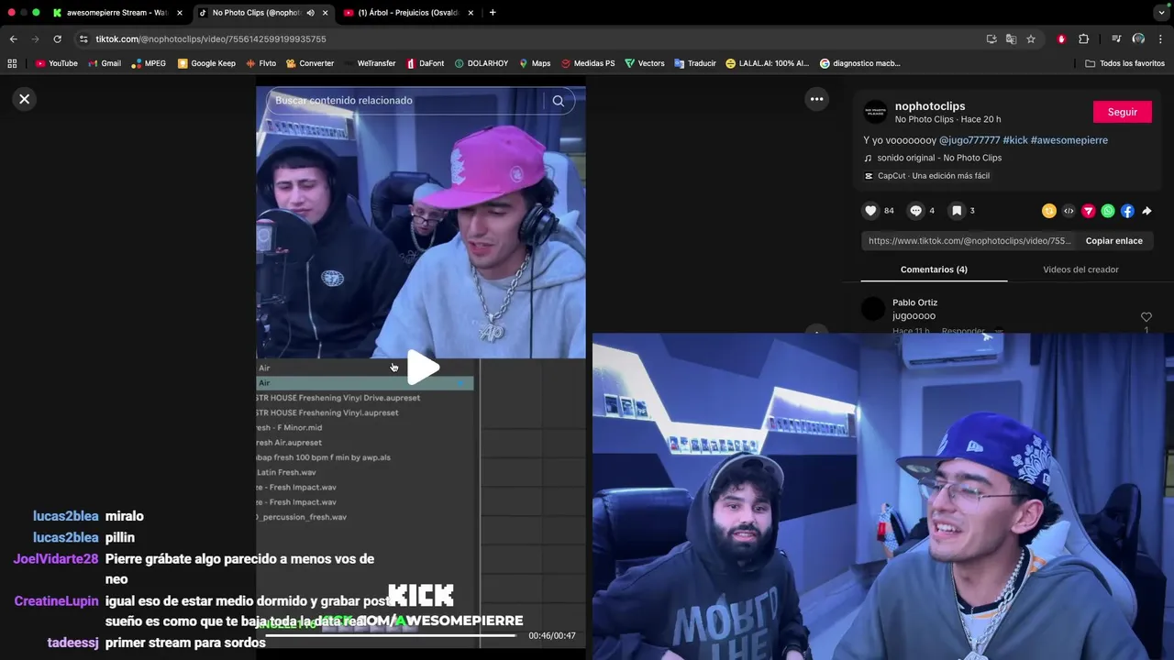Open the YouTube bookmark
Screen dimensions: 1174x660
coord(56,63)
